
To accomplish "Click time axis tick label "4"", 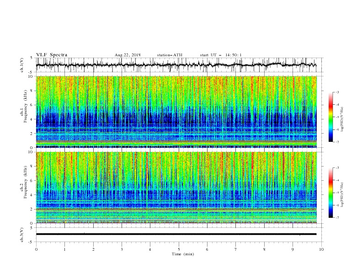I will [x=150, y=249].
